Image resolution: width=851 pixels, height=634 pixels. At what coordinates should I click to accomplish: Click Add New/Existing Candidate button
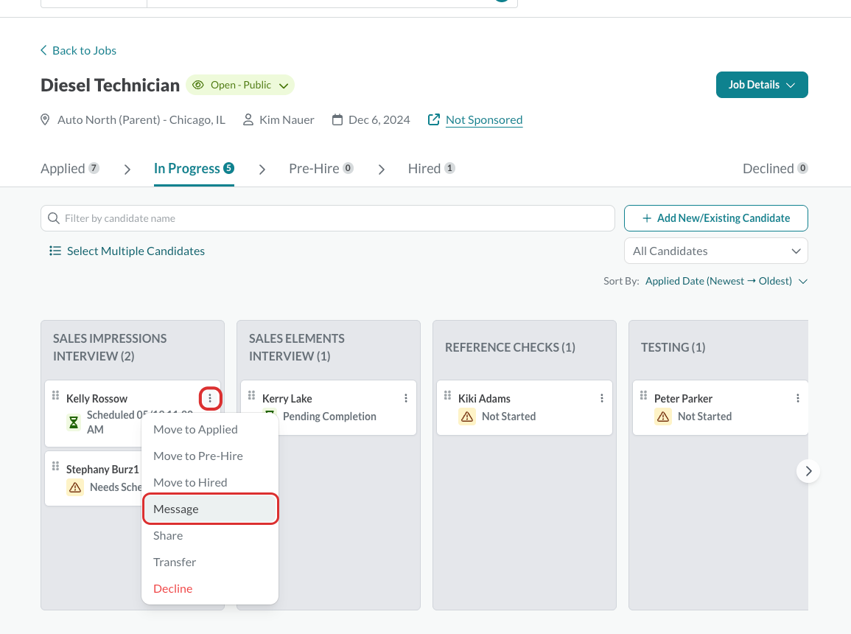coord(716,218)
